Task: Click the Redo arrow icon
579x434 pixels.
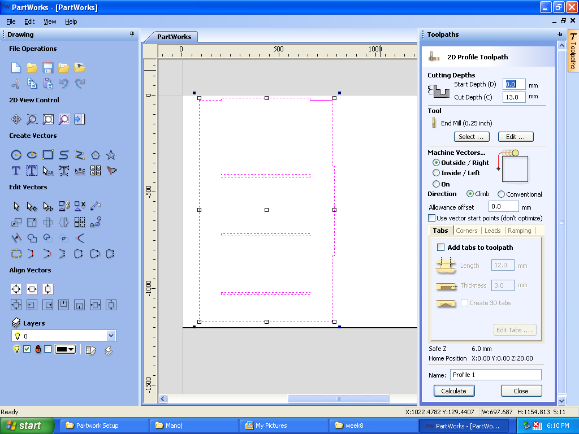Action: (79, 84)
